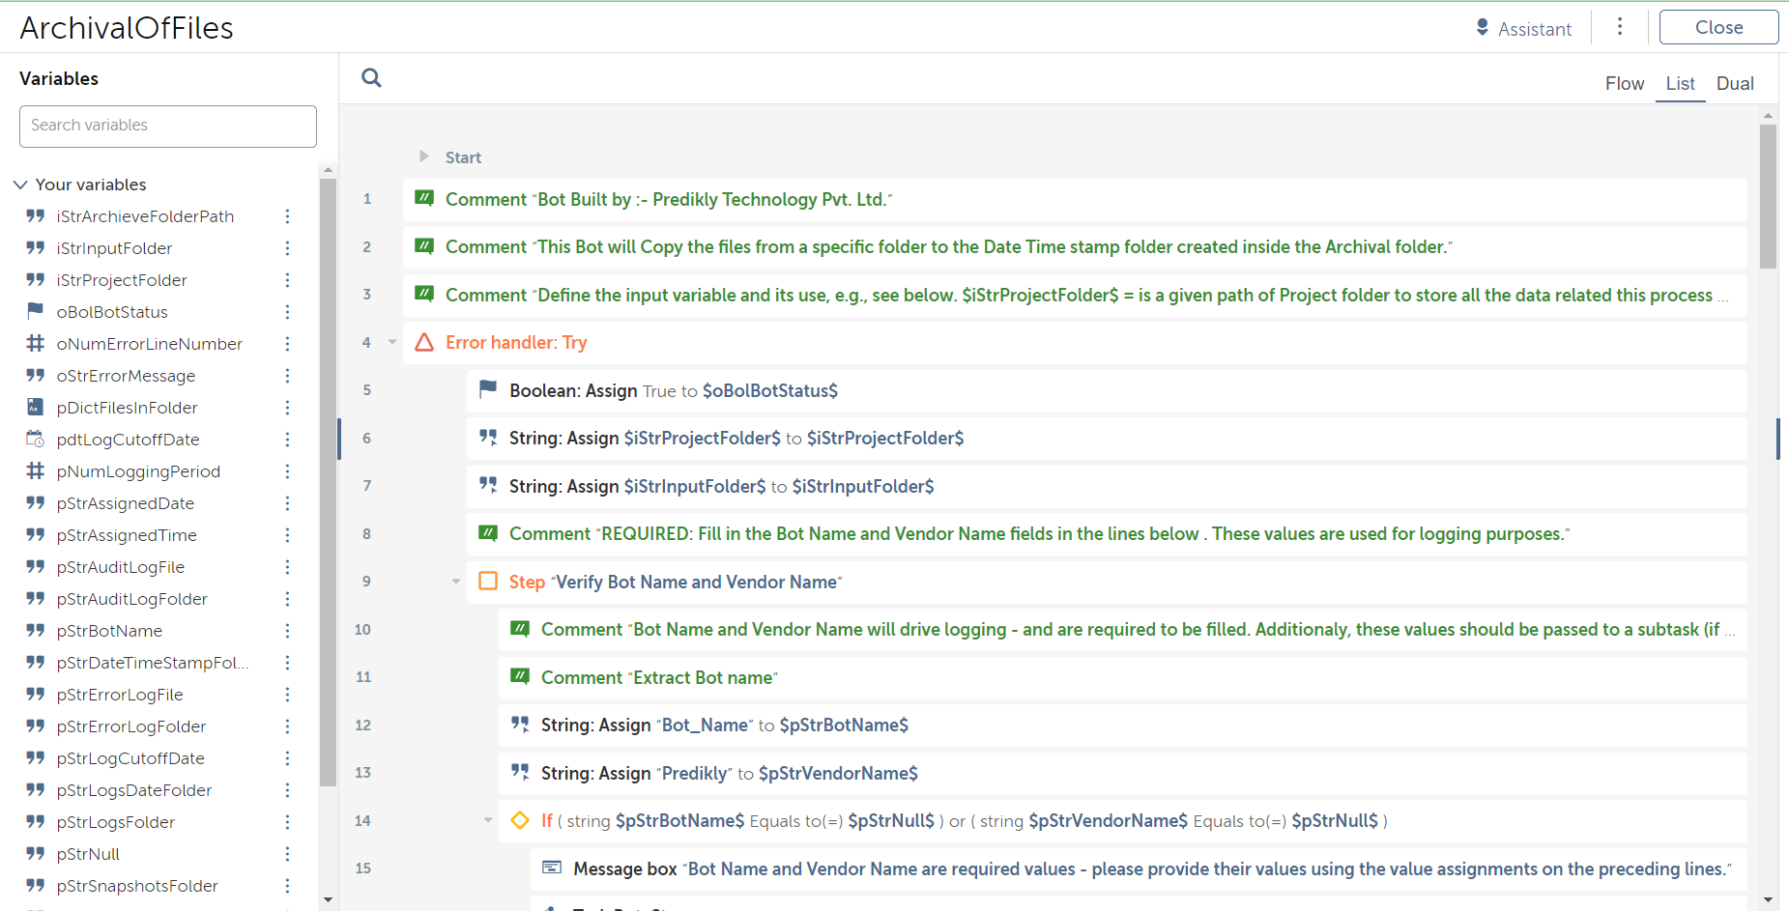Open the Assistant panel

(1523, 29)
